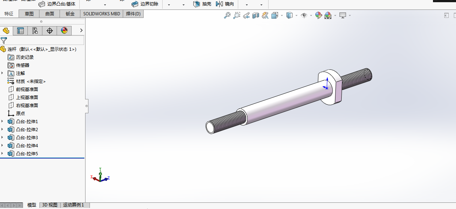Click the Previous View icon

click(246, 15)
